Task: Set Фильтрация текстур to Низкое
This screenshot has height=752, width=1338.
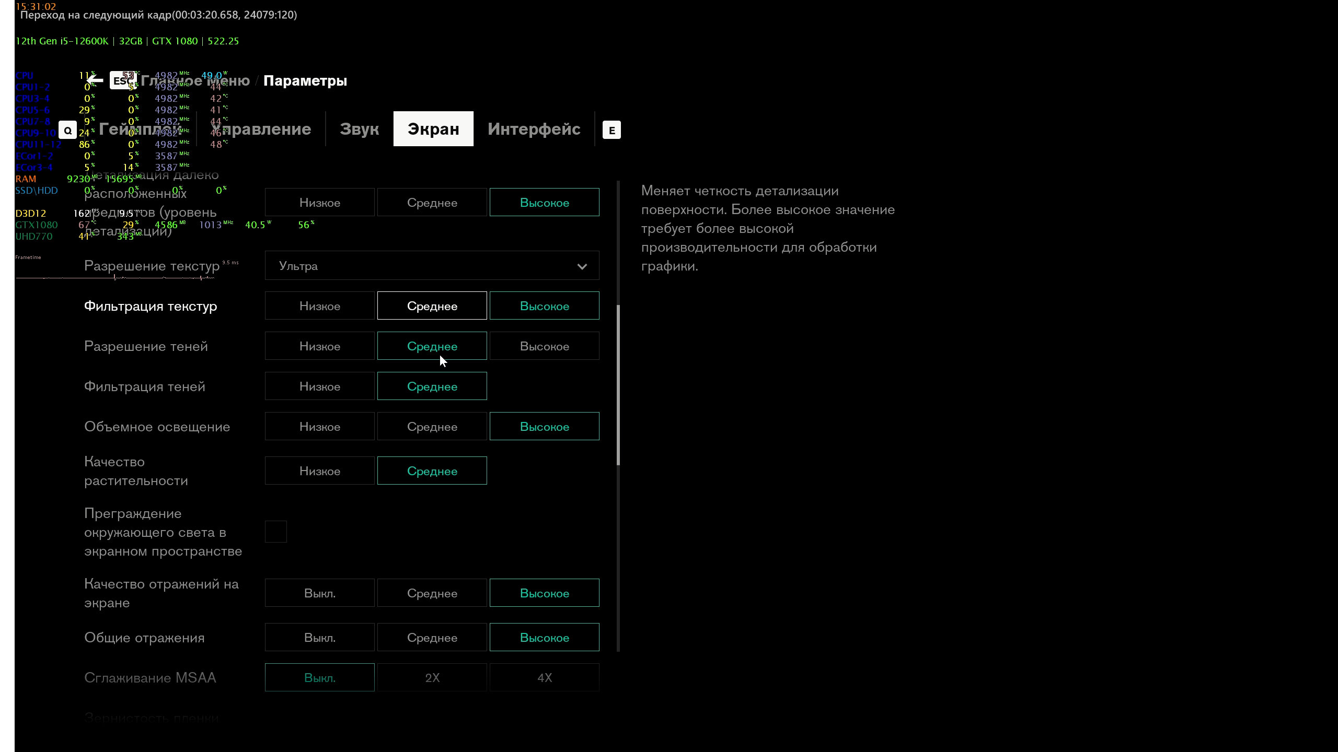Action: click(319, 306)
